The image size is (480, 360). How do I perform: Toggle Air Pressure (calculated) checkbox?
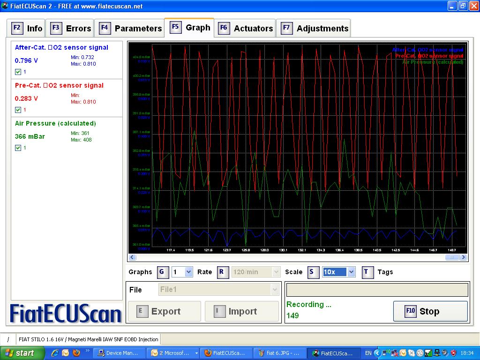click(18, 148)
